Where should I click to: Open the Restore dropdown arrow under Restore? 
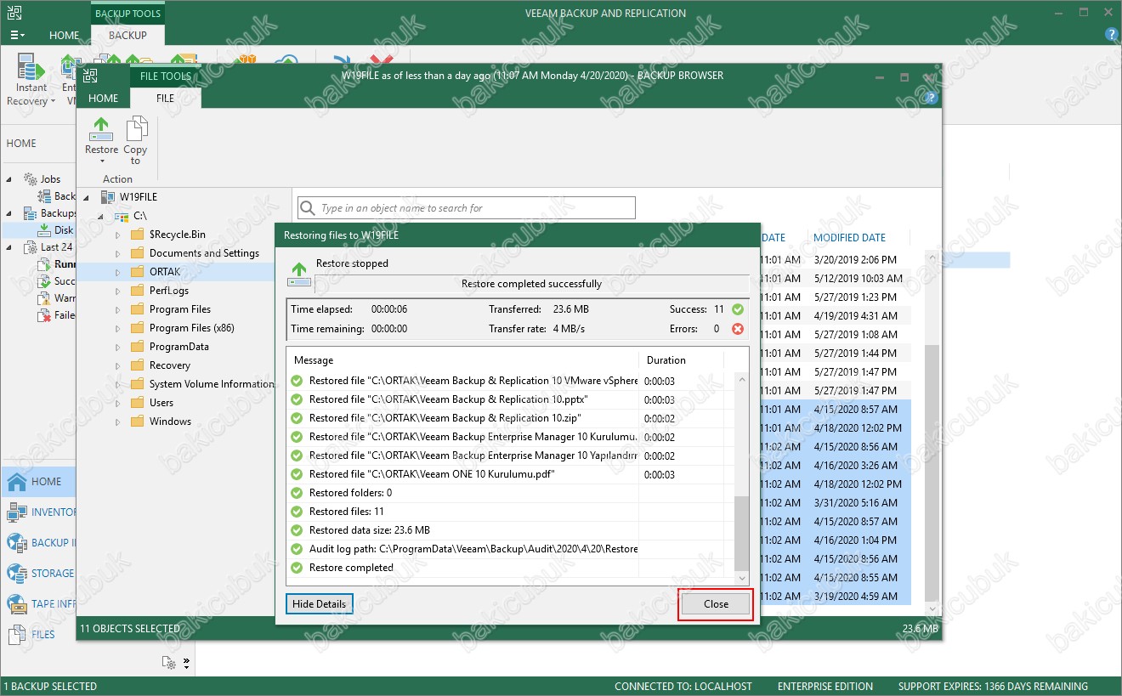click(x=101, y=161)
